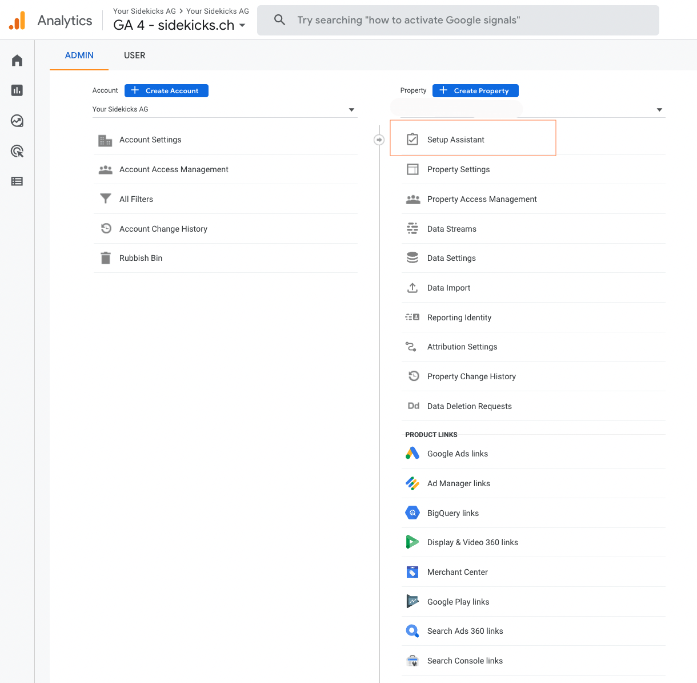697x683 pixels.
Task: Click the Property Change History clock icon
Action: 414,376
